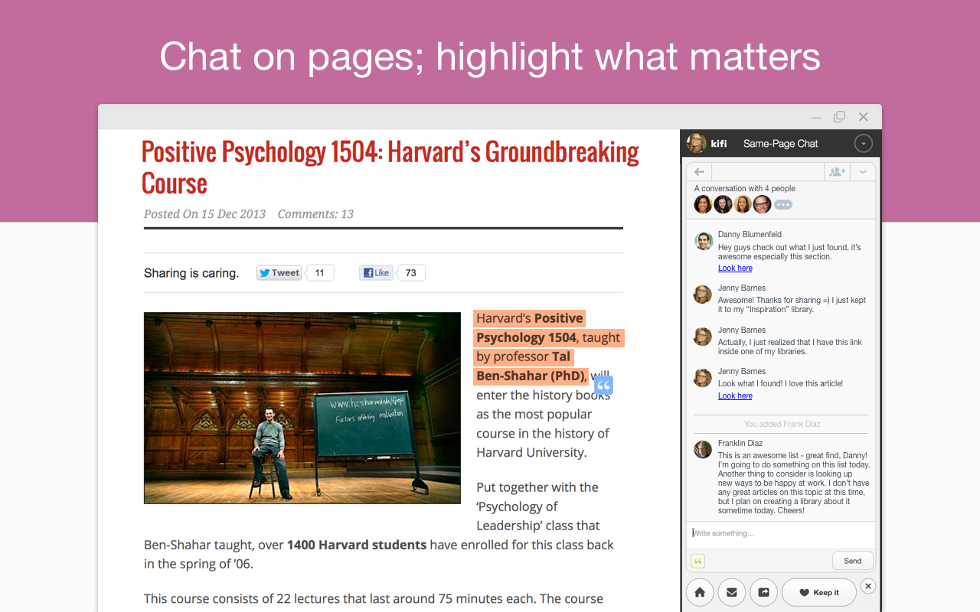Click the Kifi user profile picture
This screenshot has width=980, height=612.
click(x=696, y=143)
